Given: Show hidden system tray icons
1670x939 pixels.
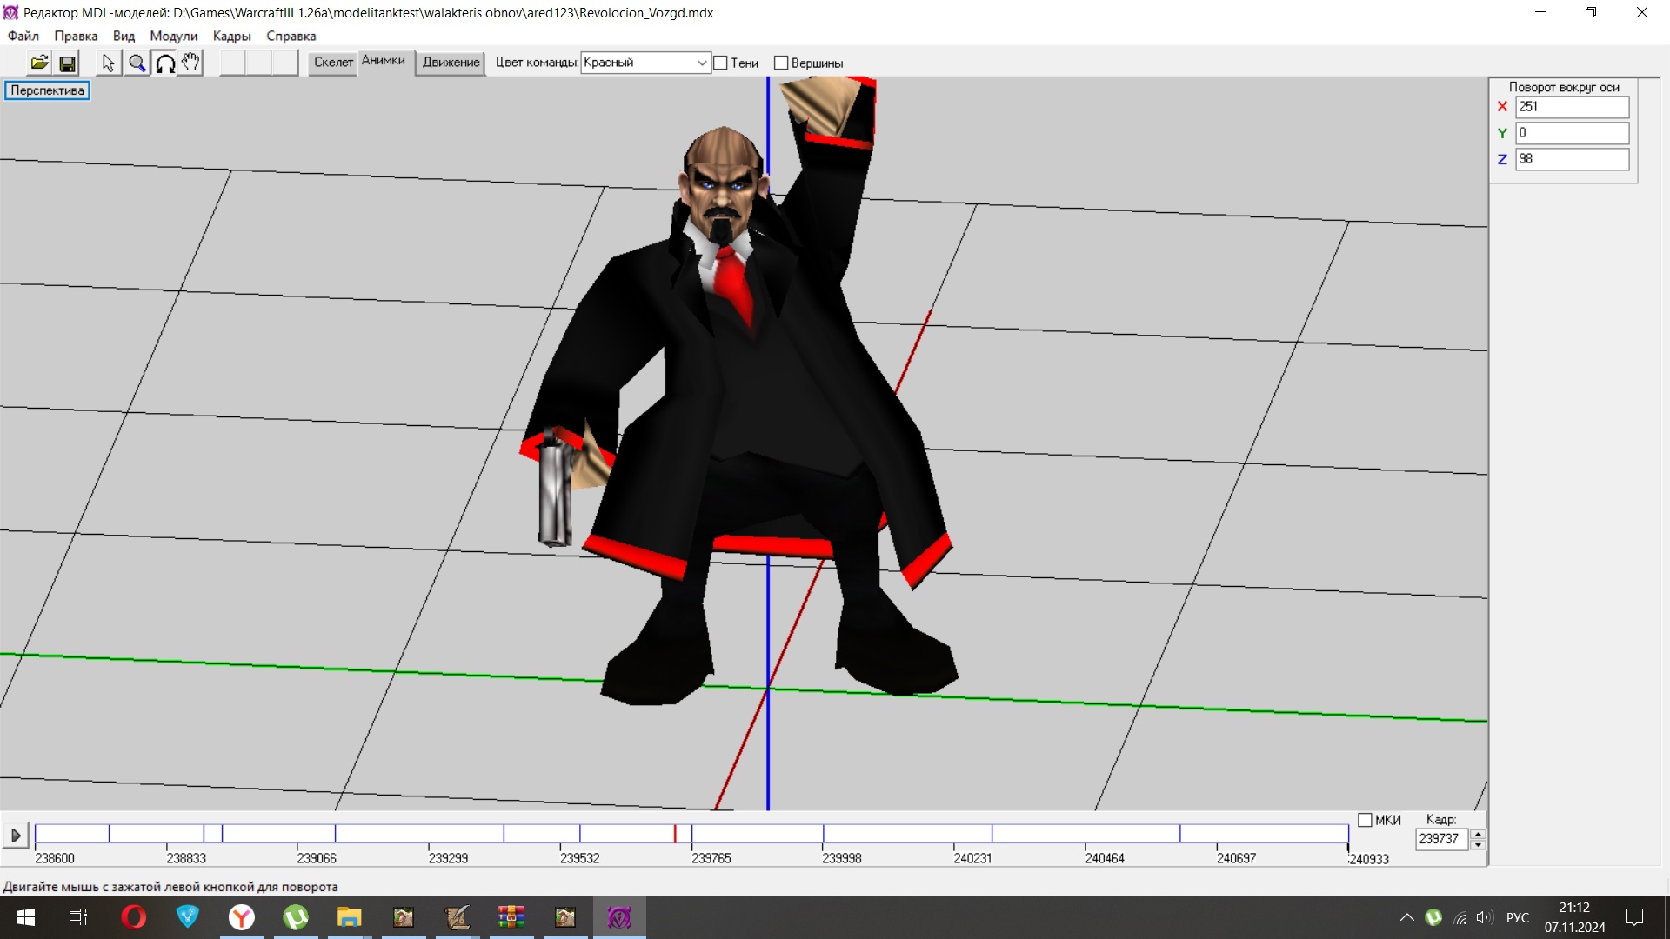Looking at the screenshot, I should (x=1406, y=917).
